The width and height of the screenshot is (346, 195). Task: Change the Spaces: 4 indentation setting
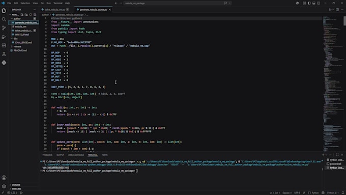[287, 193]
